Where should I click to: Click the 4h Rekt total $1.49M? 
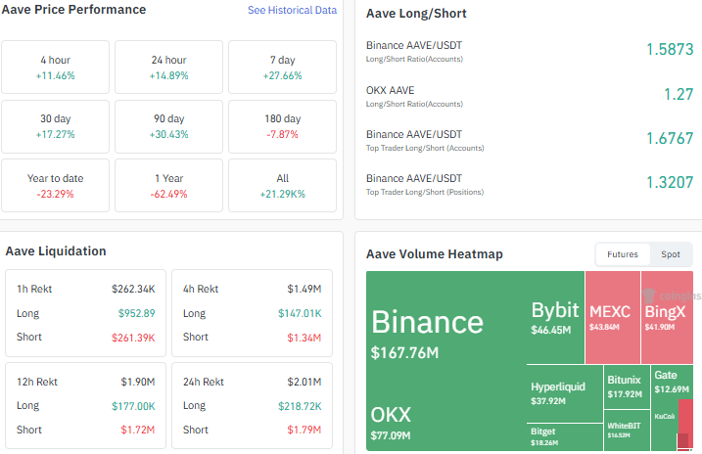[x=304, y=289]
